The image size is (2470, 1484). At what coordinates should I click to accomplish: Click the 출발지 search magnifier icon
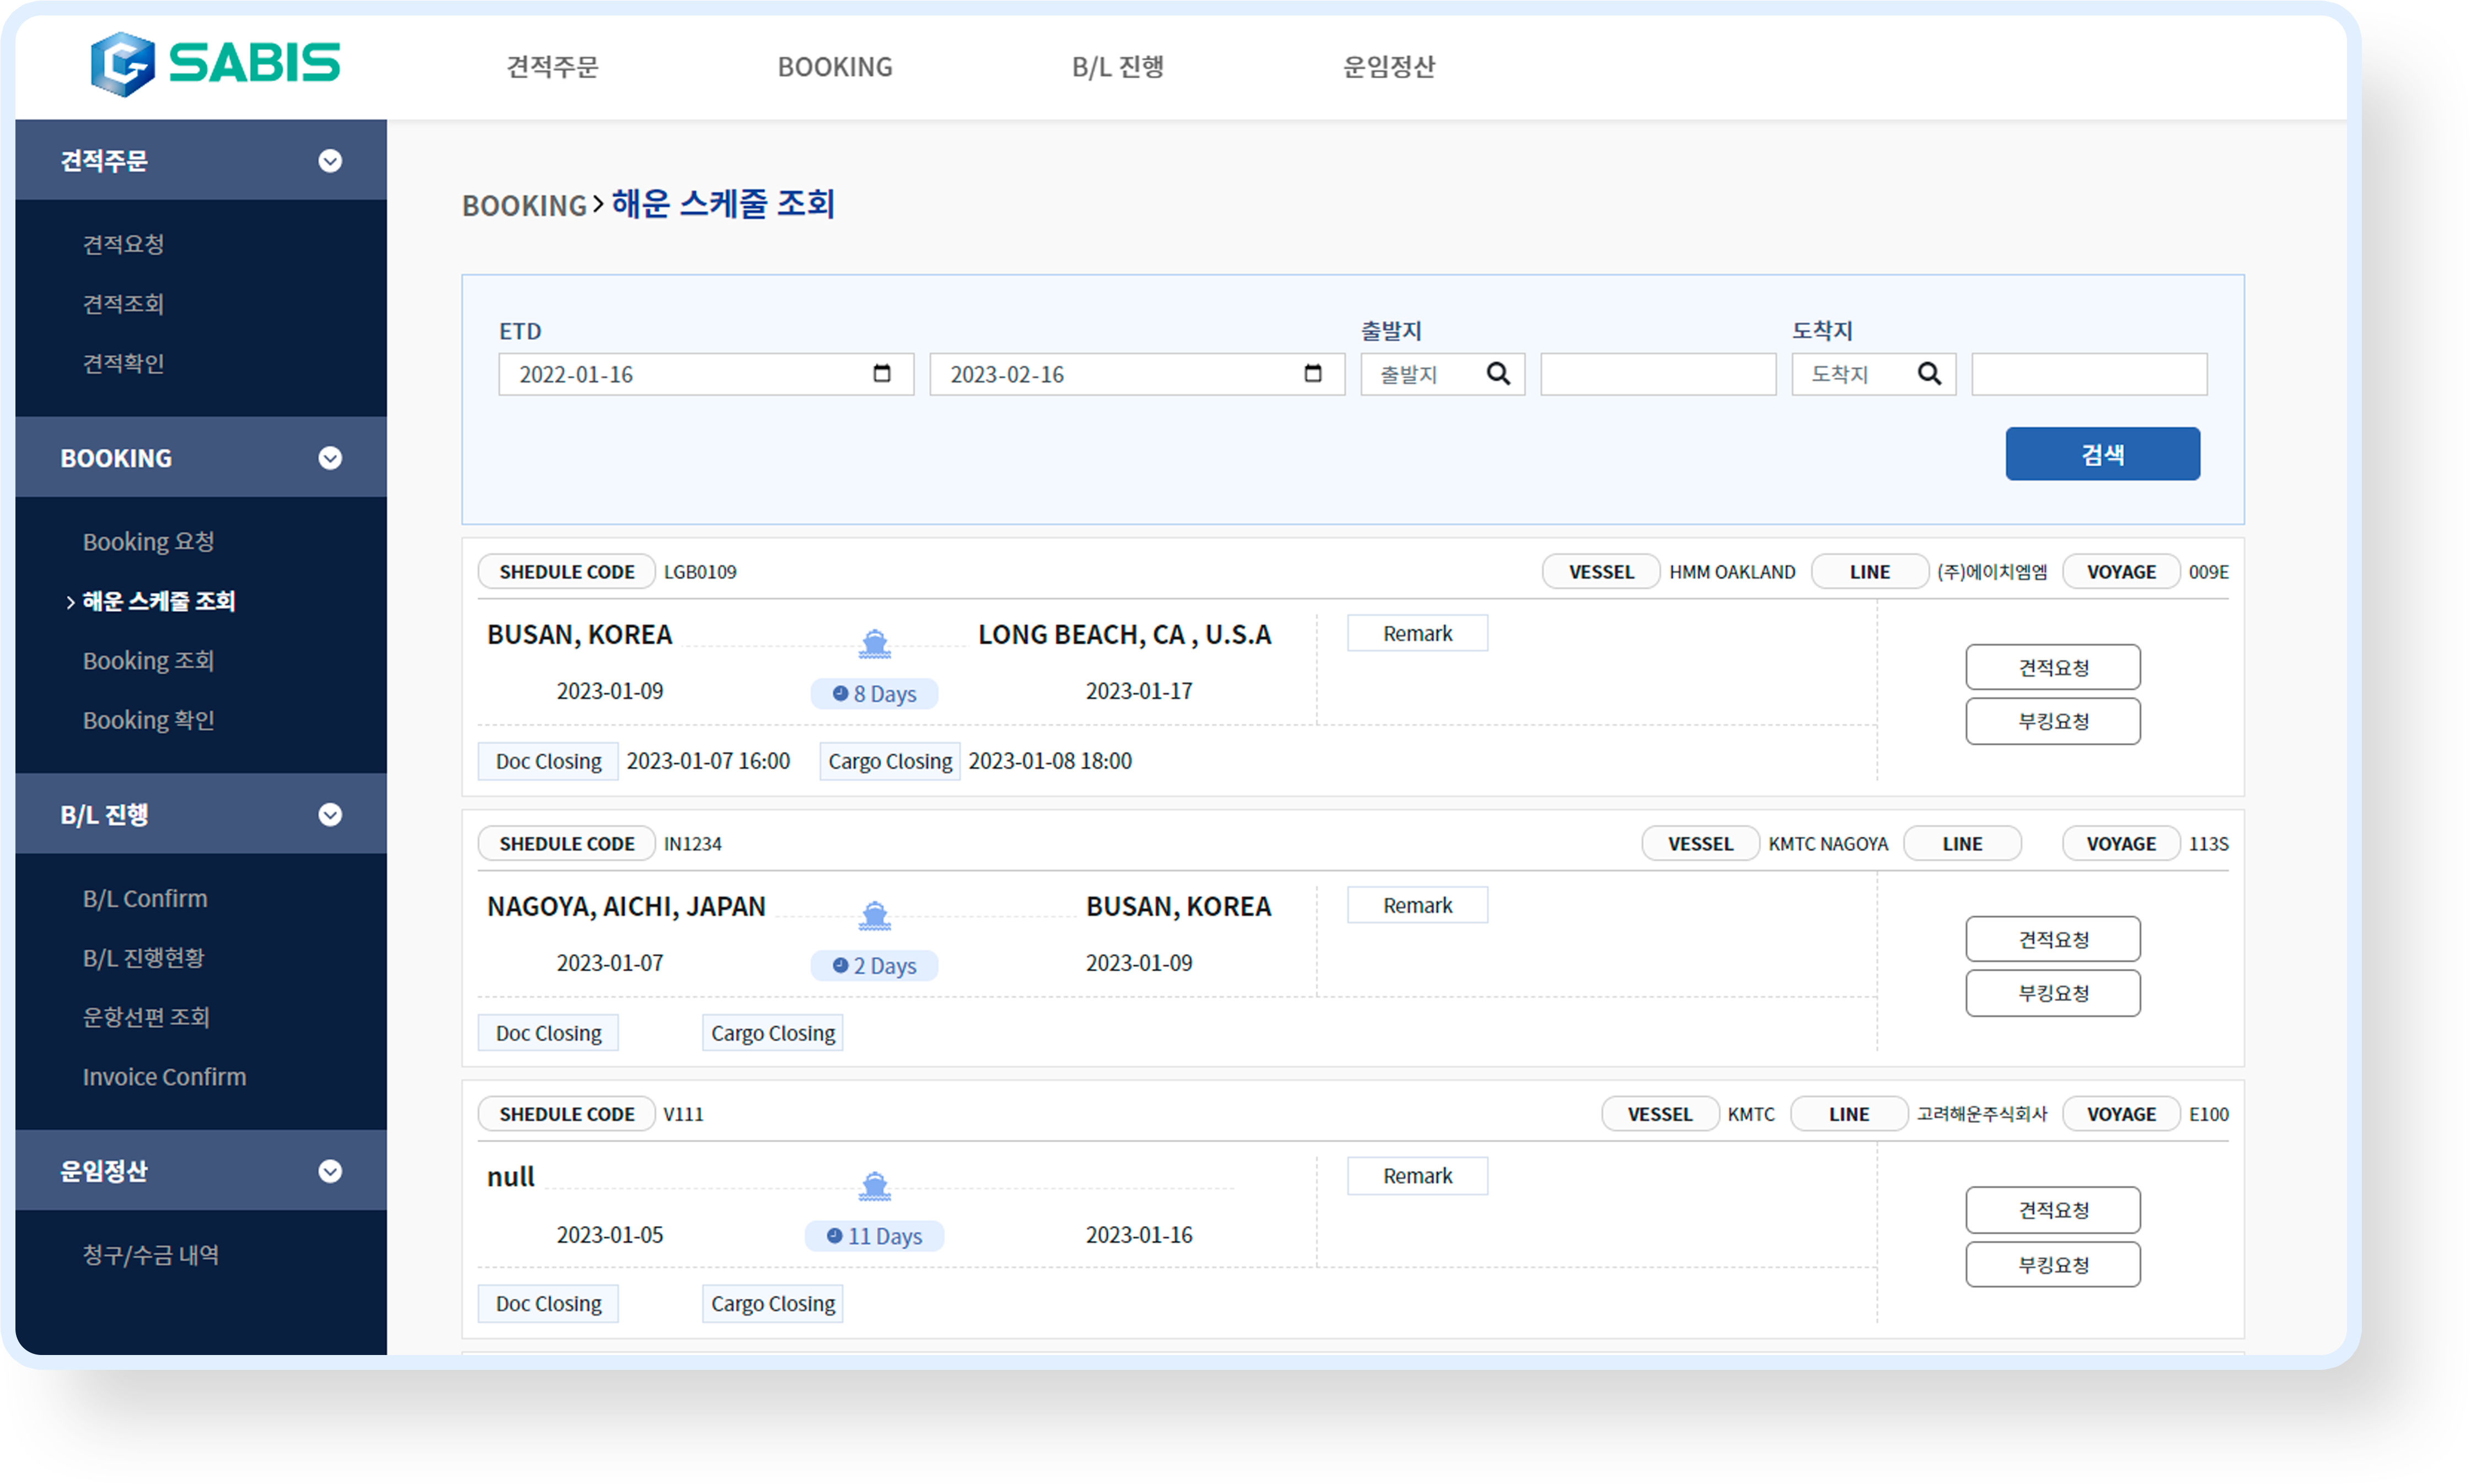(1498, 373)
